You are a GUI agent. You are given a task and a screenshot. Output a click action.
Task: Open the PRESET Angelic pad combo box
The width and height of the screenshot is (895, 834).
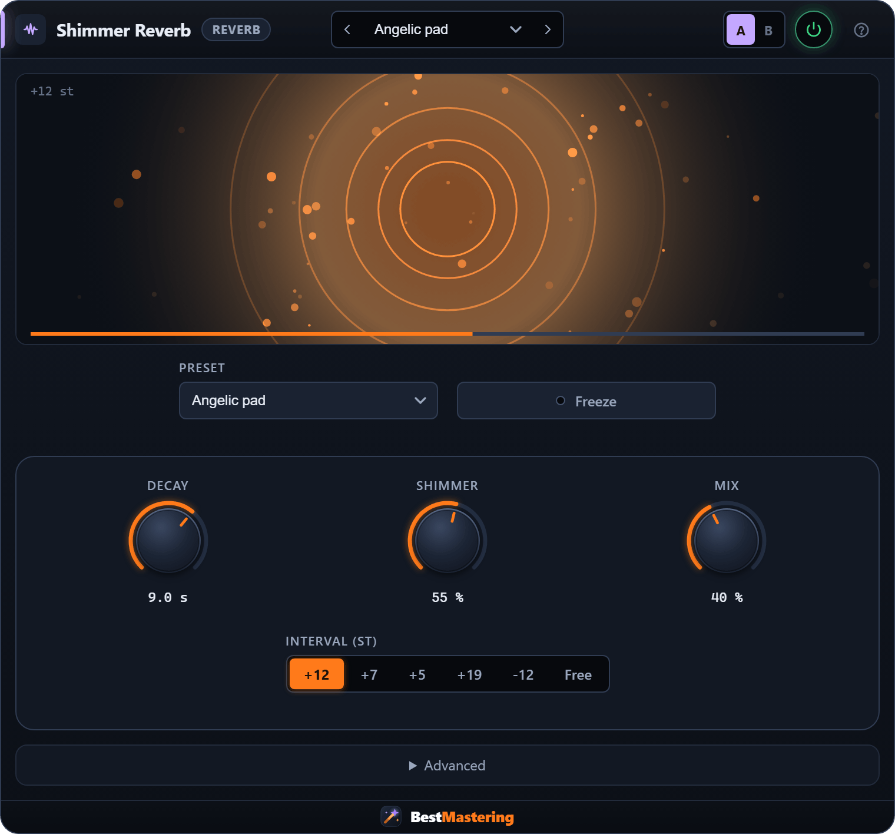(309, 401)
